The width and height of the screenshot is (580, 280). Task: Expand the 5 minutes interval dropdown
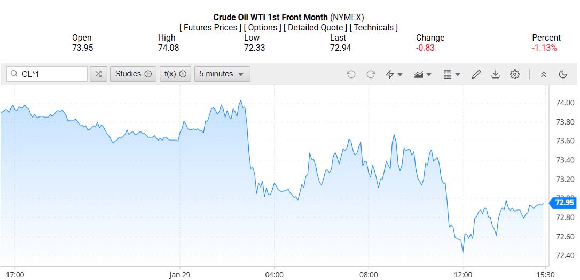coord(222,74)
